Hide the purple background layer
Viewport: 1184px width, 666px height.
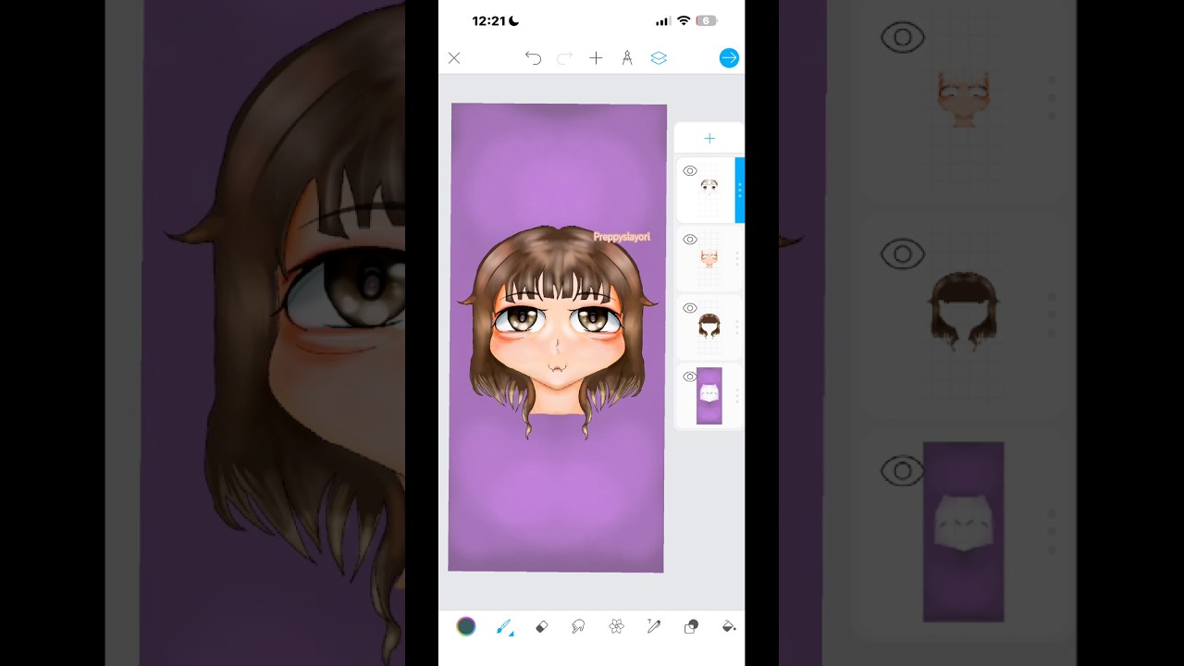[690, 376]
